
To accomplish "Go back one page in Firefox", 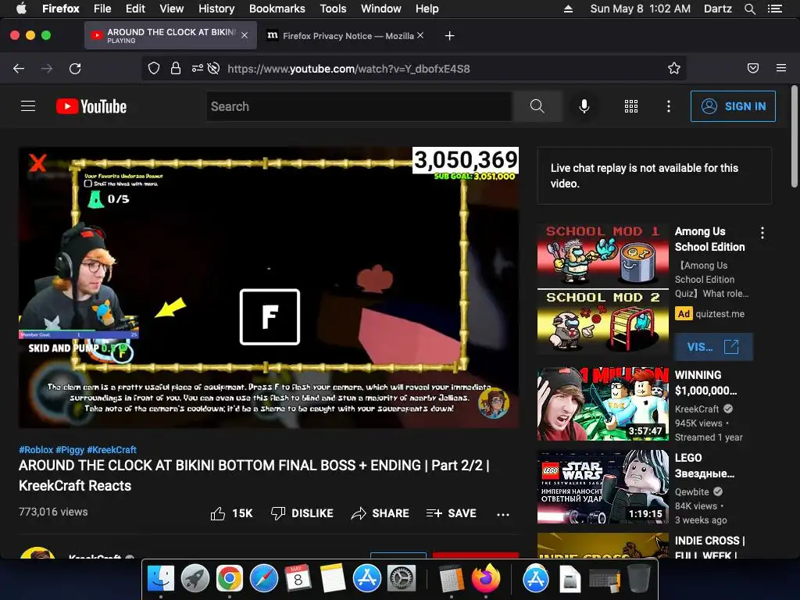I will coord(19,69).
